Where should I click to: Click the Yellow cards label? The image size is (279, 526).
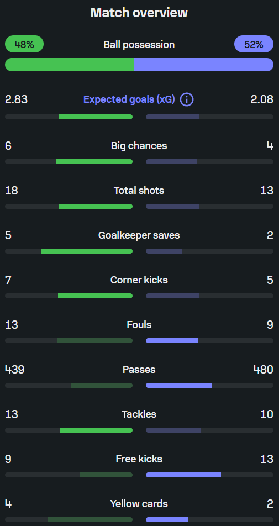(139, 504)
